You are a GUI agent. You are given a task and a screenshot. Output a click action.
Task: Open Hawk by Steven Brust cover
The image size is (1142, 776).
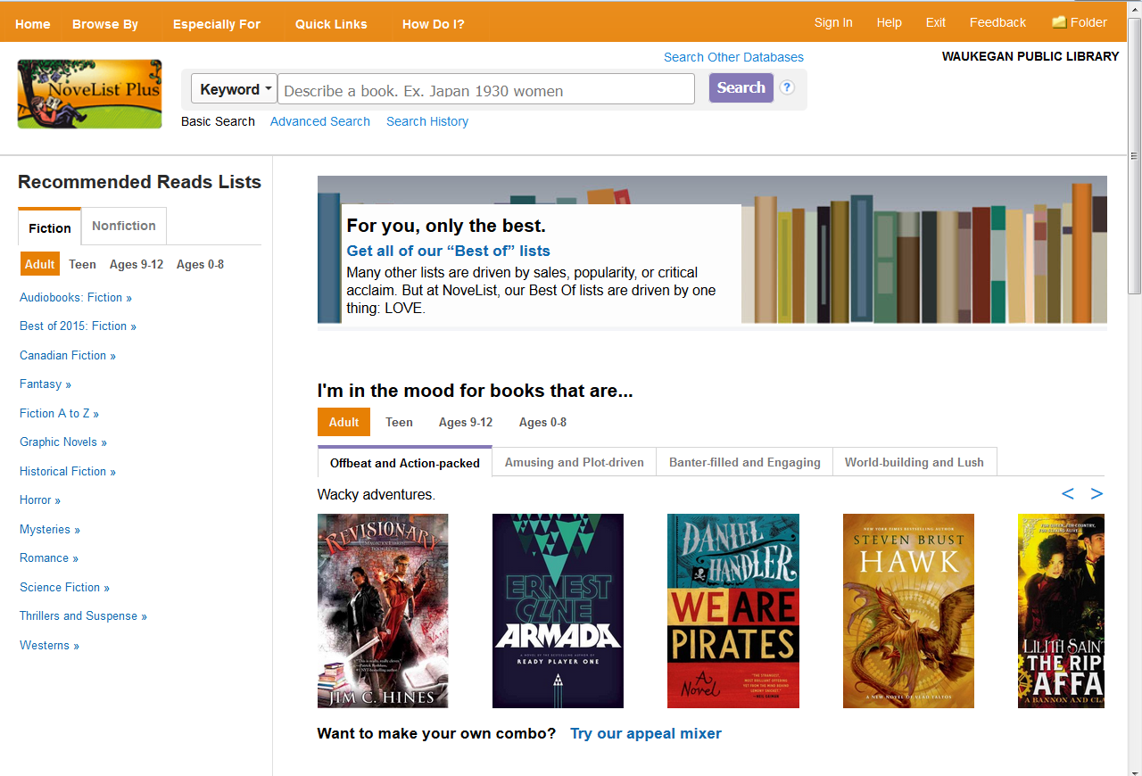click(908, 611)
